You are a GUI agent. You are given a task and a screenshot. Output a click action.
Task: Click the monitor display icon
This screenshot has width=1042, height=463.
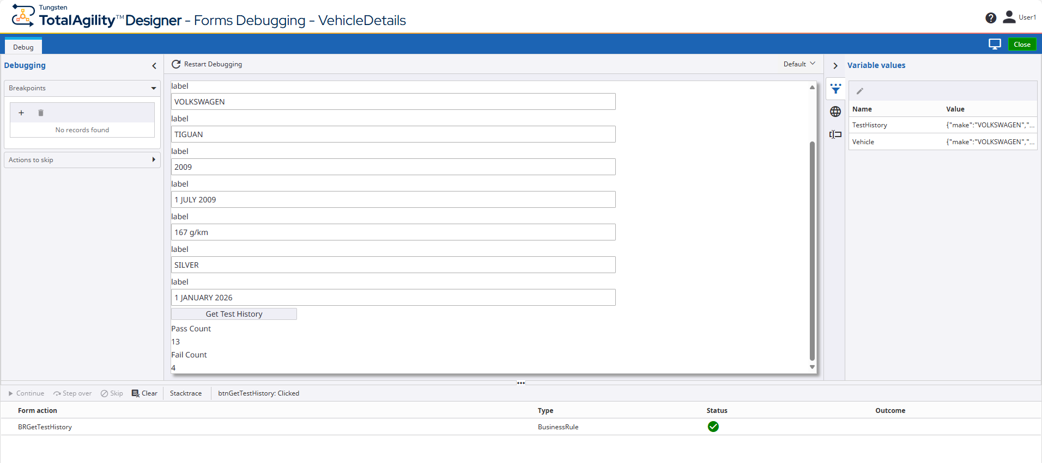995,45
